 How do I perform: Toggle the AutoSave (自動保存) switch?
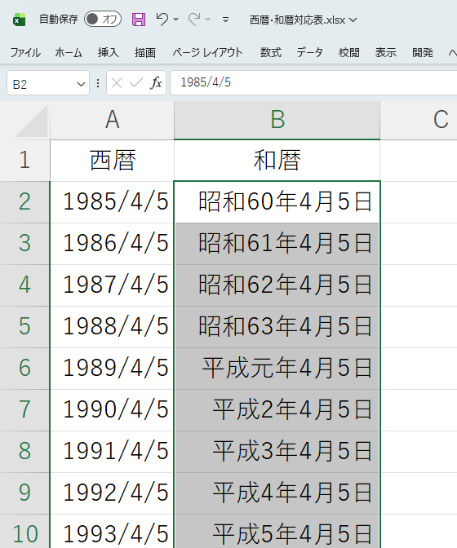point(103,20)
